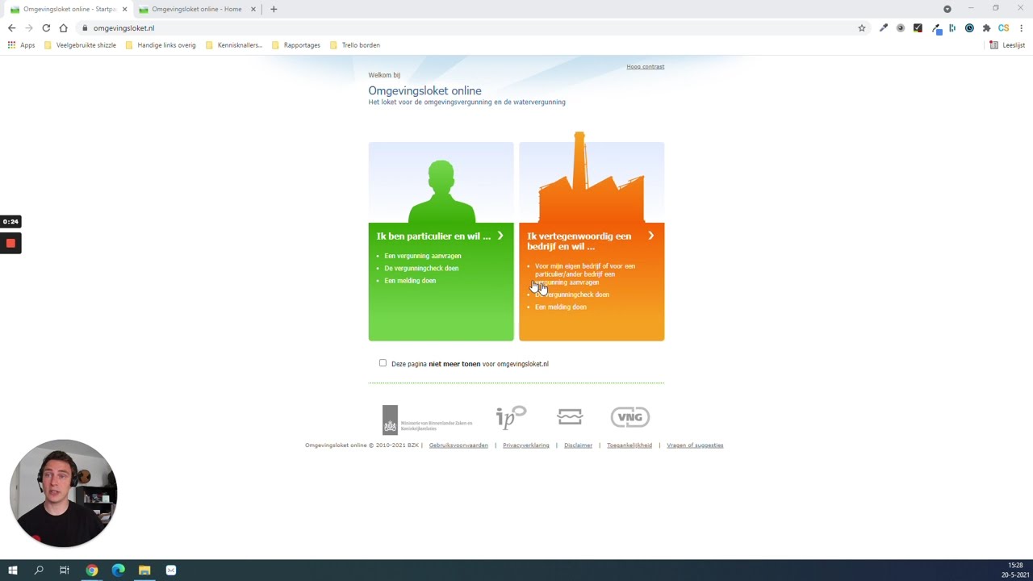Click the address bar showing omgevingsloket.nl
This screenshot has width=1033, height=581.
[x=468, y=28]
